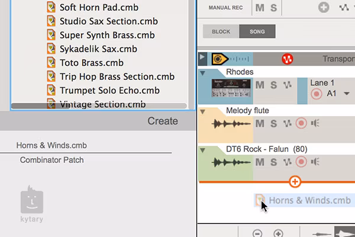Image resolution: width=355 pixels, height=237 pixels.
Task: Click the orange plus insert-track marker
Action: point(295,182)
